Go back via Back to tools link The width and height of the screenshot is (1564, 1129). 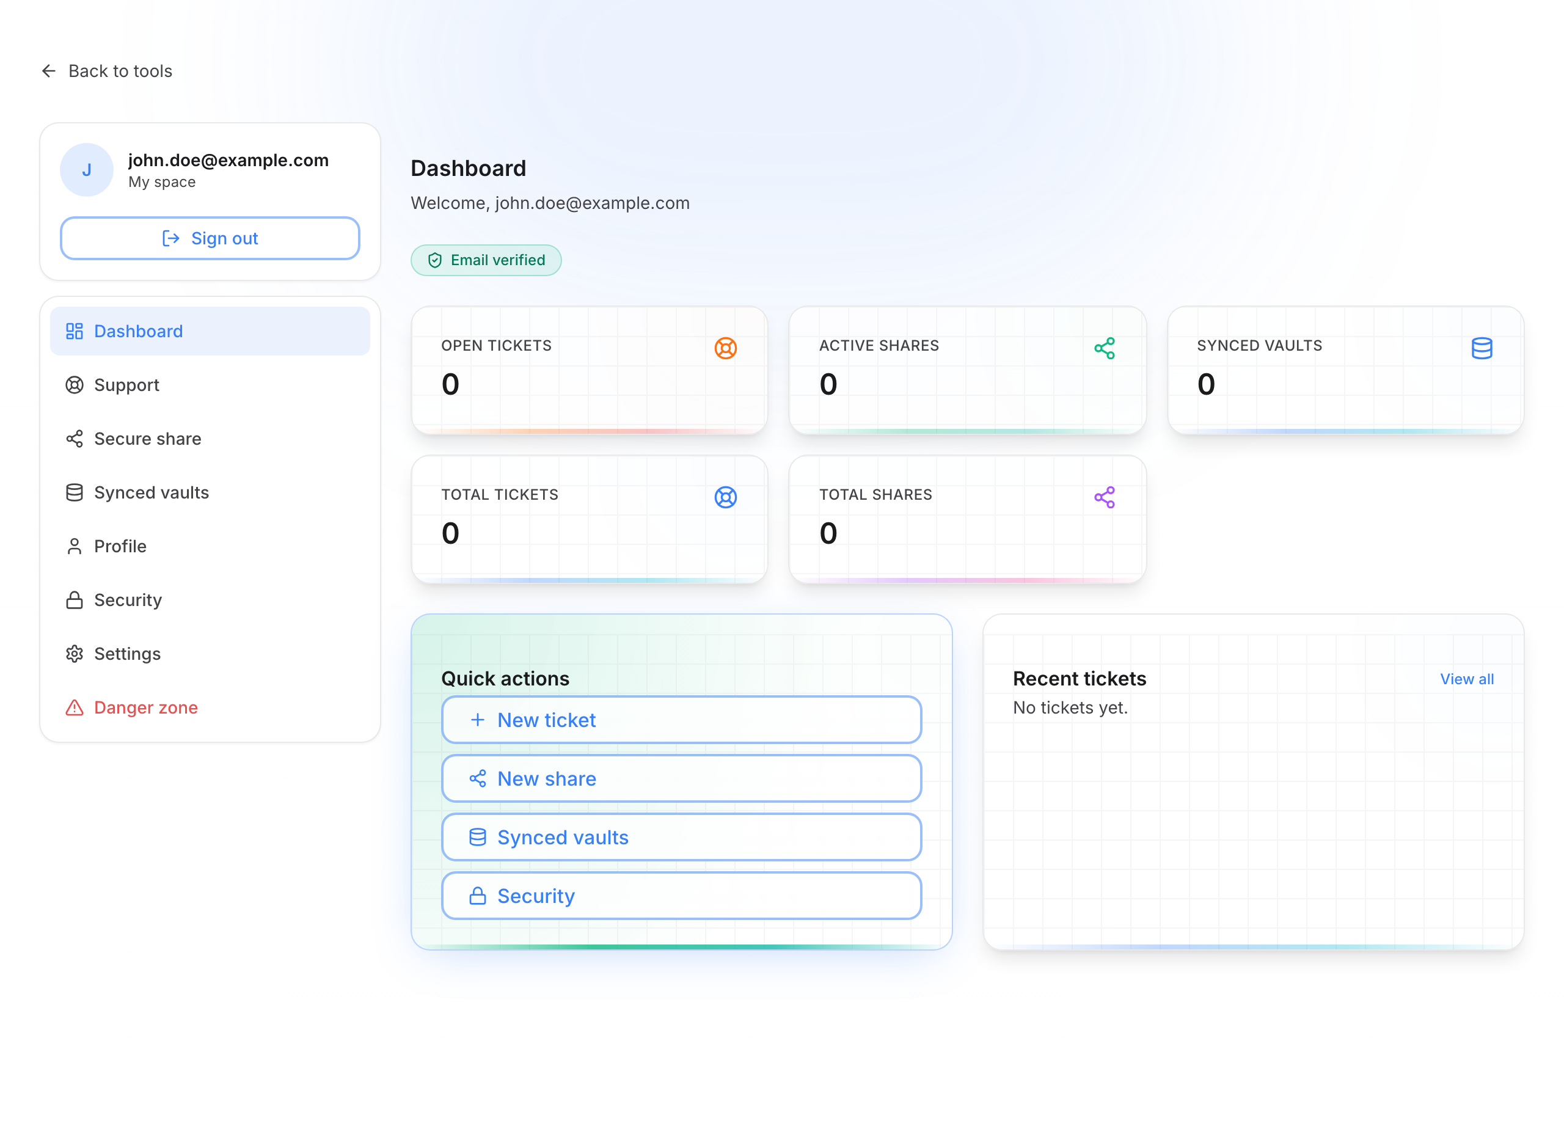pos(107,71)
